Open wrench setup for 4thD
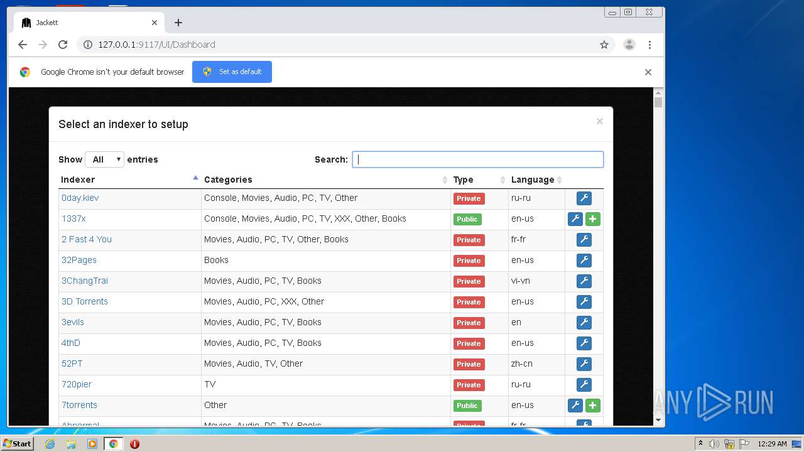Image resolution: width=804 pixels, height=452 pixels. (x=584, y=343)
